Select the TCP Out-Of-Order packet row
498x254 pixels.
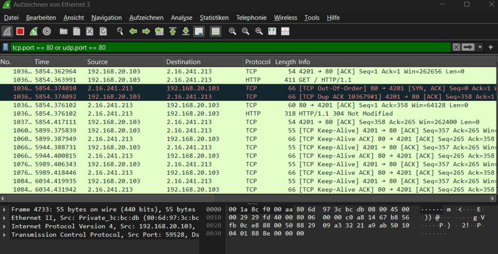point(248,88)
